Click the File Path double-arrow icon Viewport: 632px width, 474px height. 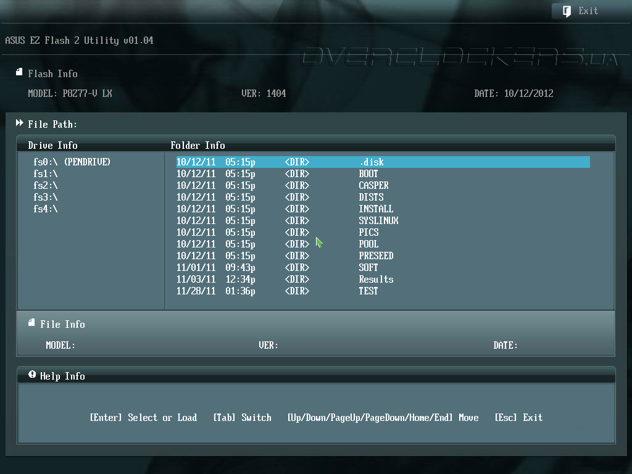(19, 123)
